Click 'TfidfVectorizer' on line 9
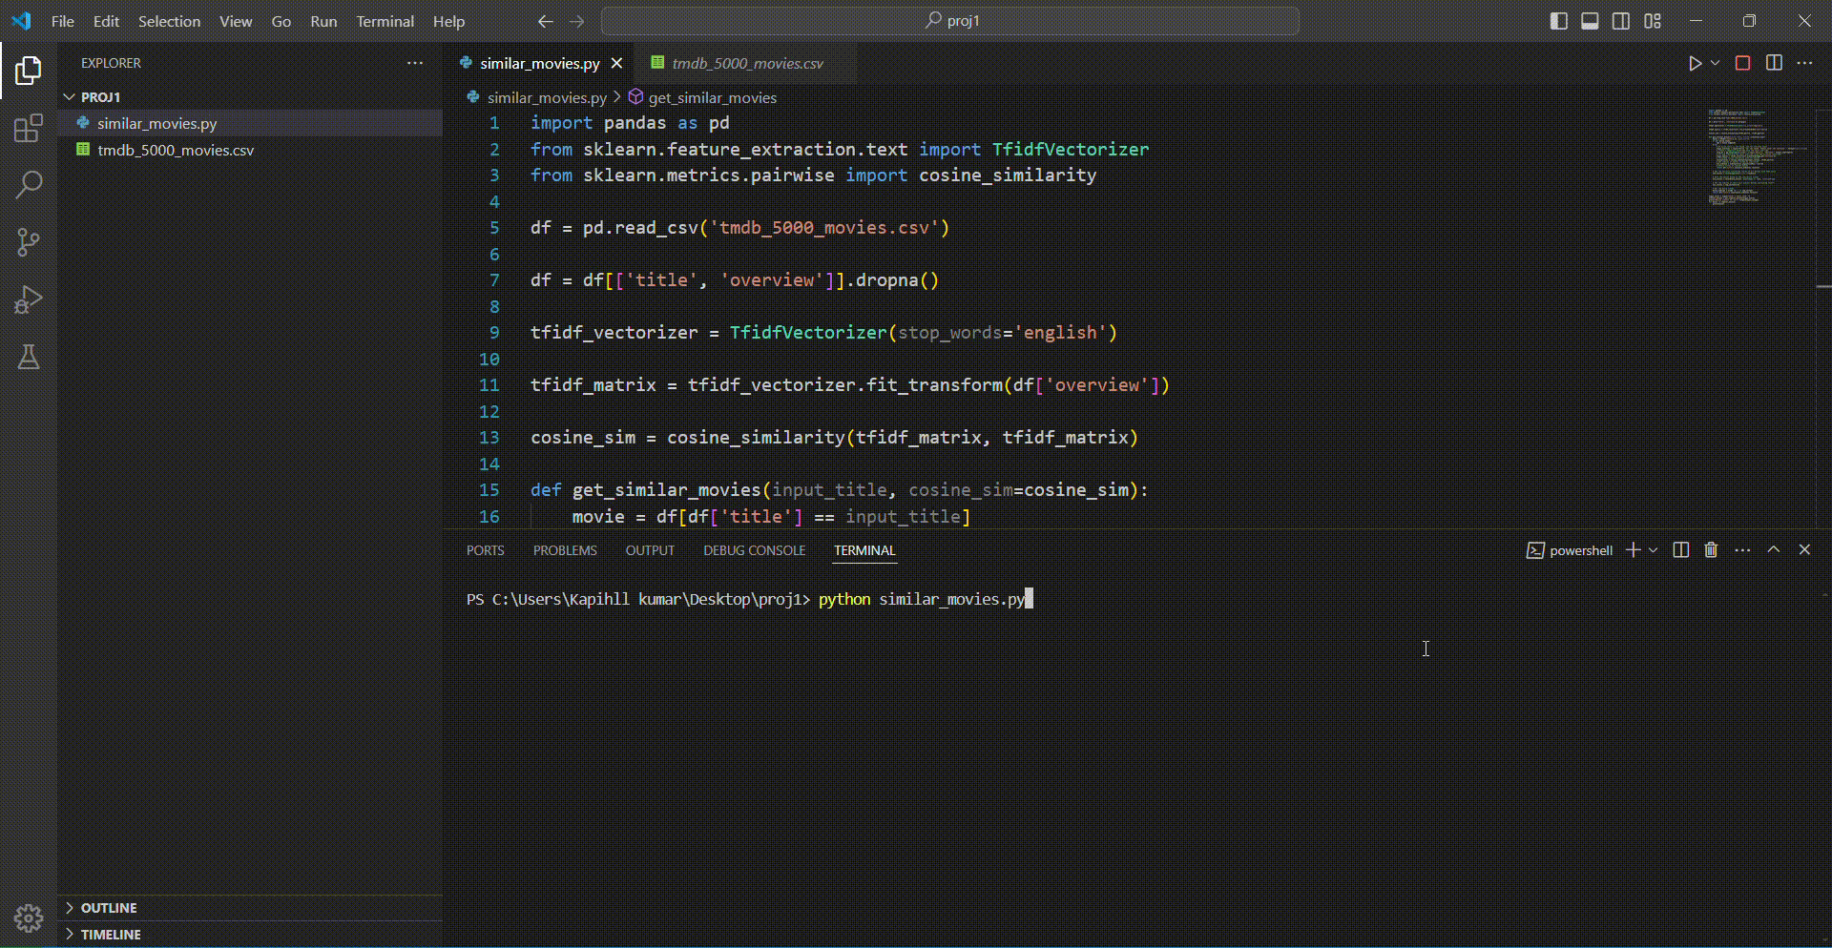 pos(808,332)
